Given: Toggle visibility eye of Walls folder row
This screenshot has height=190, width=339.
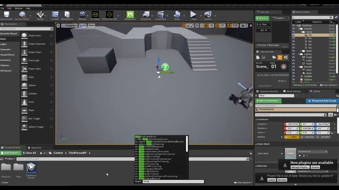Looking at the screenshot, I should pyautogui.click(x=293, y=51).
